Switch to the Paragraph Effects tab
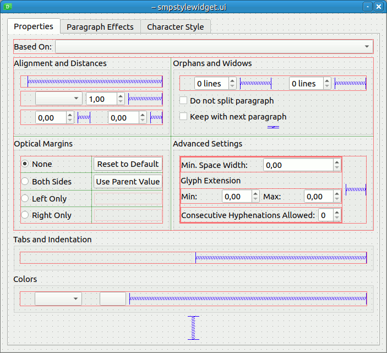Screen dimensions: 387x353 100,27
